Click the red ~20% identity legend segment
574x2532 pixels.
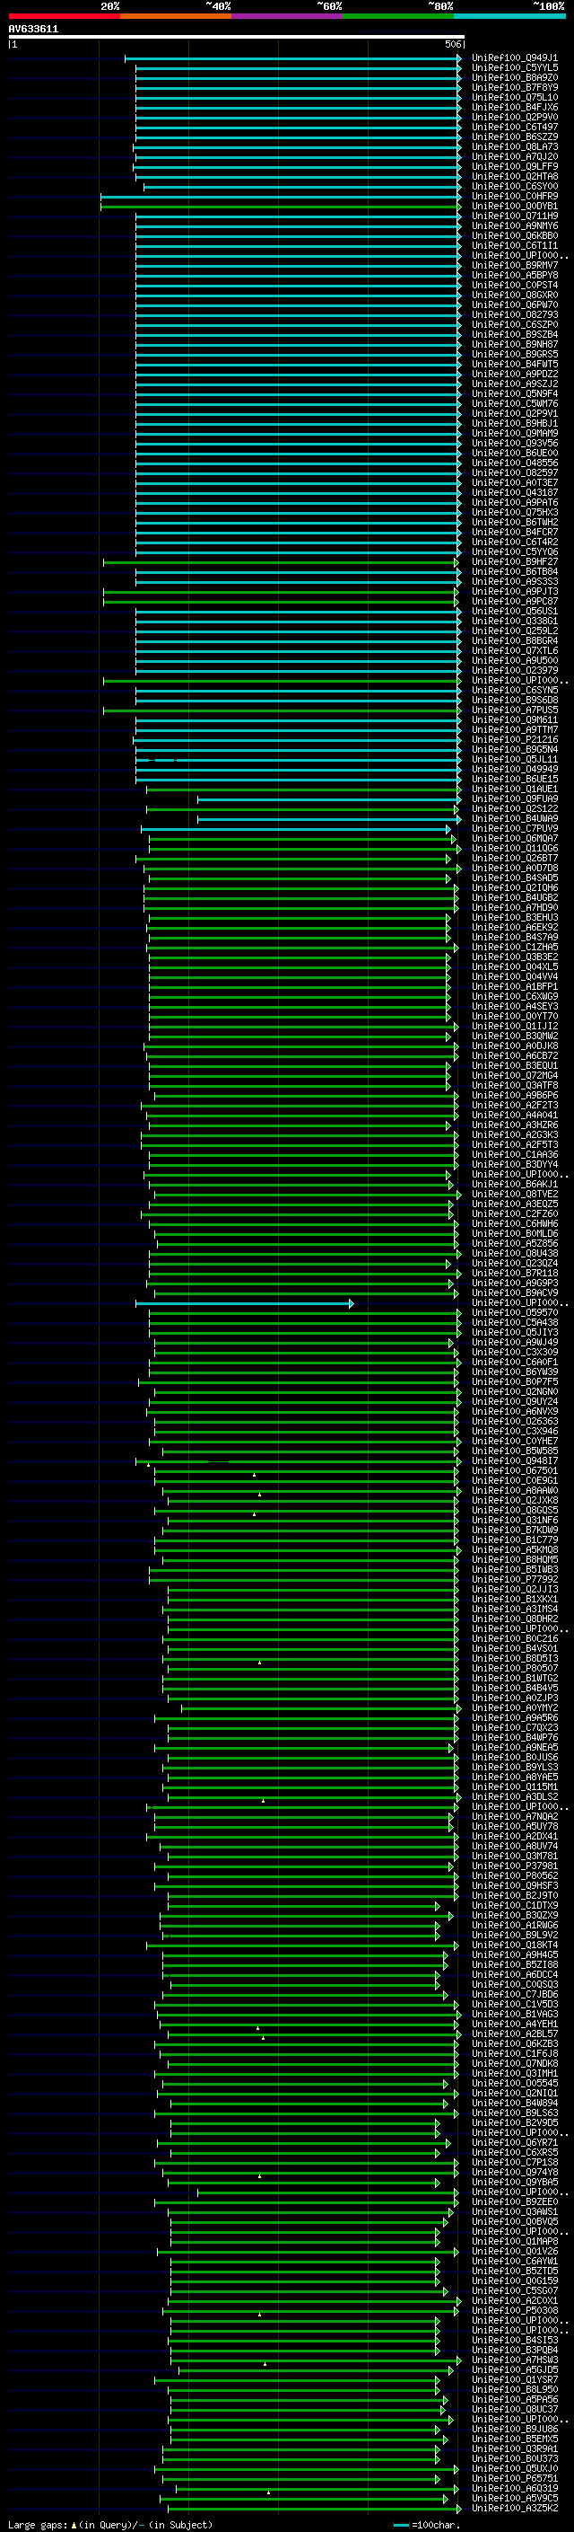click(64, 16)
